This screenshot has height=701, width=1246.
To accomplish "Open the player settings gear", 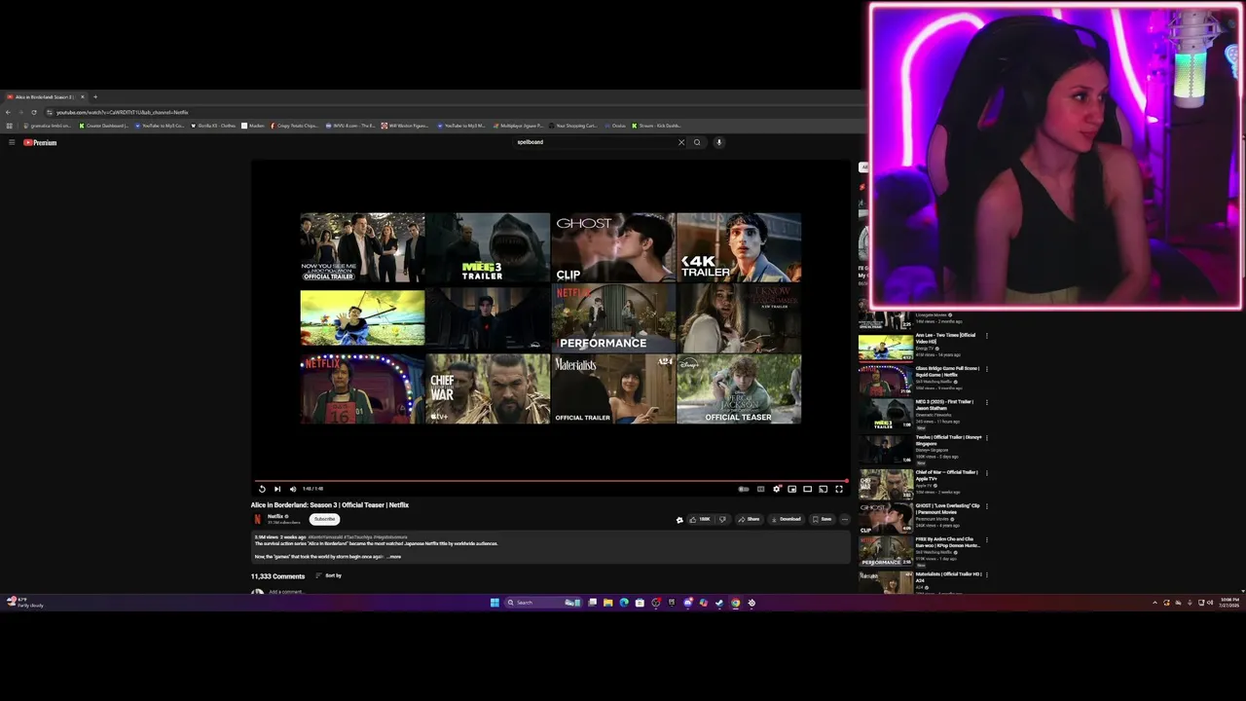I will 777,489.
